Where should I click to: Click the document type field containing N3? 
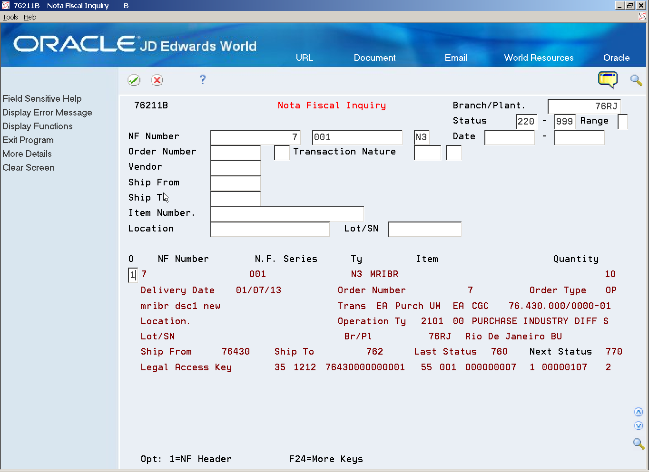pyautogui.click(x=421, y=137)
